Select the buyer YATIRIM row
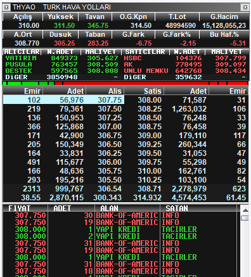The image size is (251, 277). 61,58
